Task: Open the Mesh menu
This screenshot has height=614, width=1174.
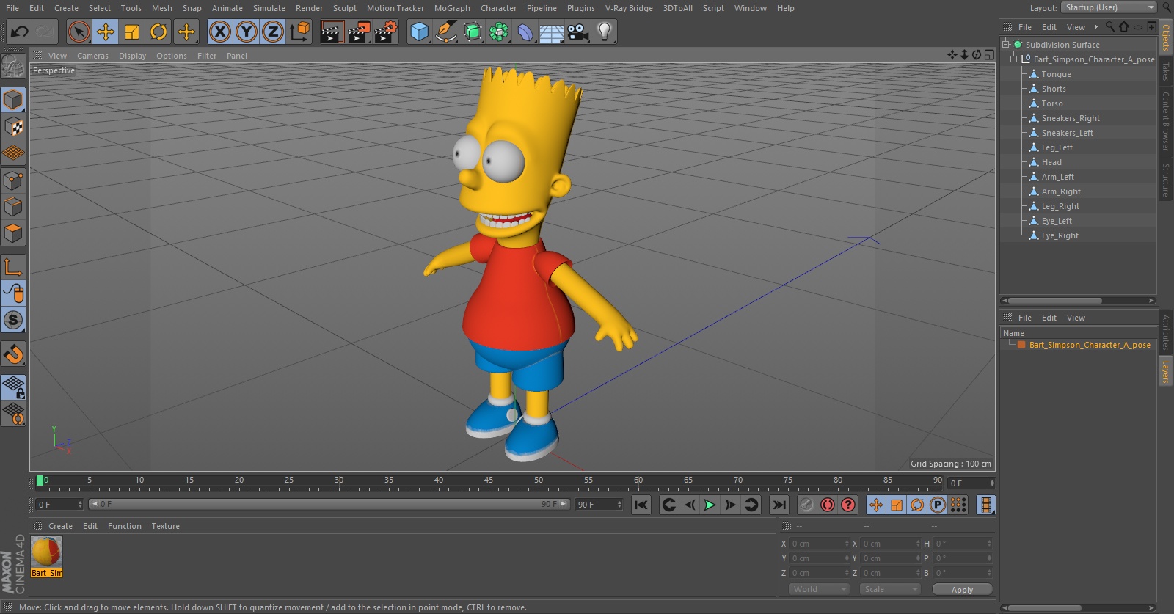Action: (x=162, y=8)
